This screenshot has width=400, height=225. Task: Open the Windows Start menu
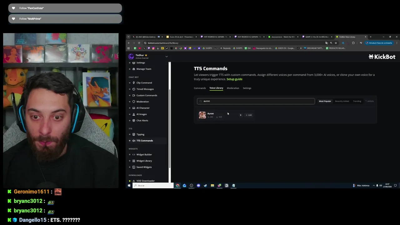point(129,185)
